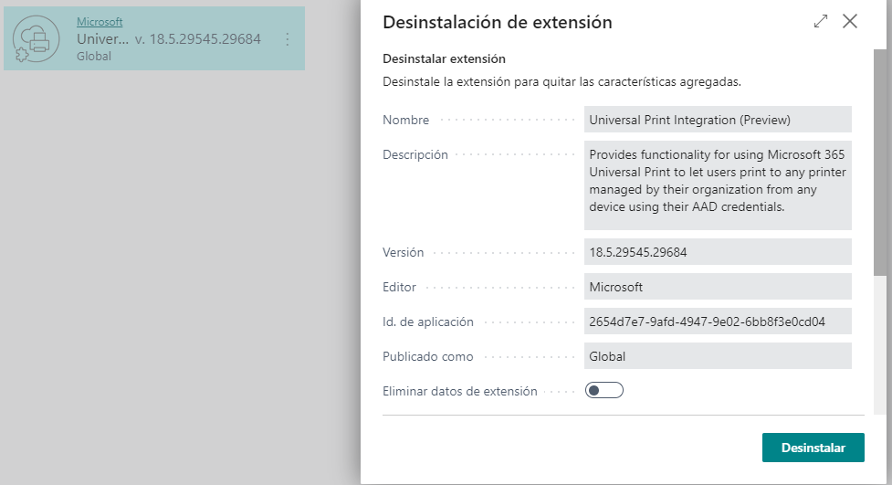Click the 'Desinstalar extensión' heading
The height and width of the screenshot is (485, 892).
click(x=444, y=58)
